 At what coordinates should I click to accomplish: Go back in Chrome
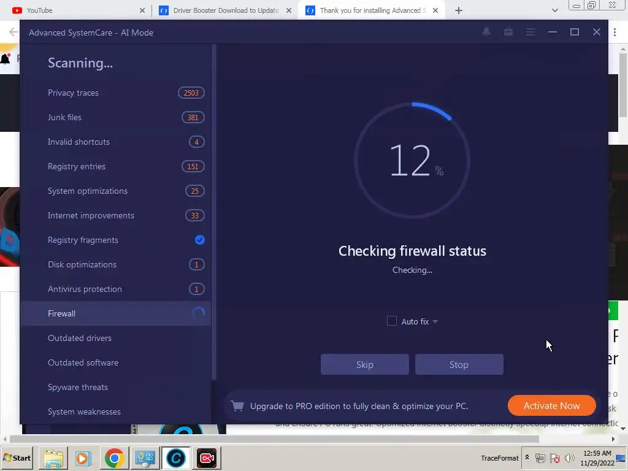[x=13, y=32]
